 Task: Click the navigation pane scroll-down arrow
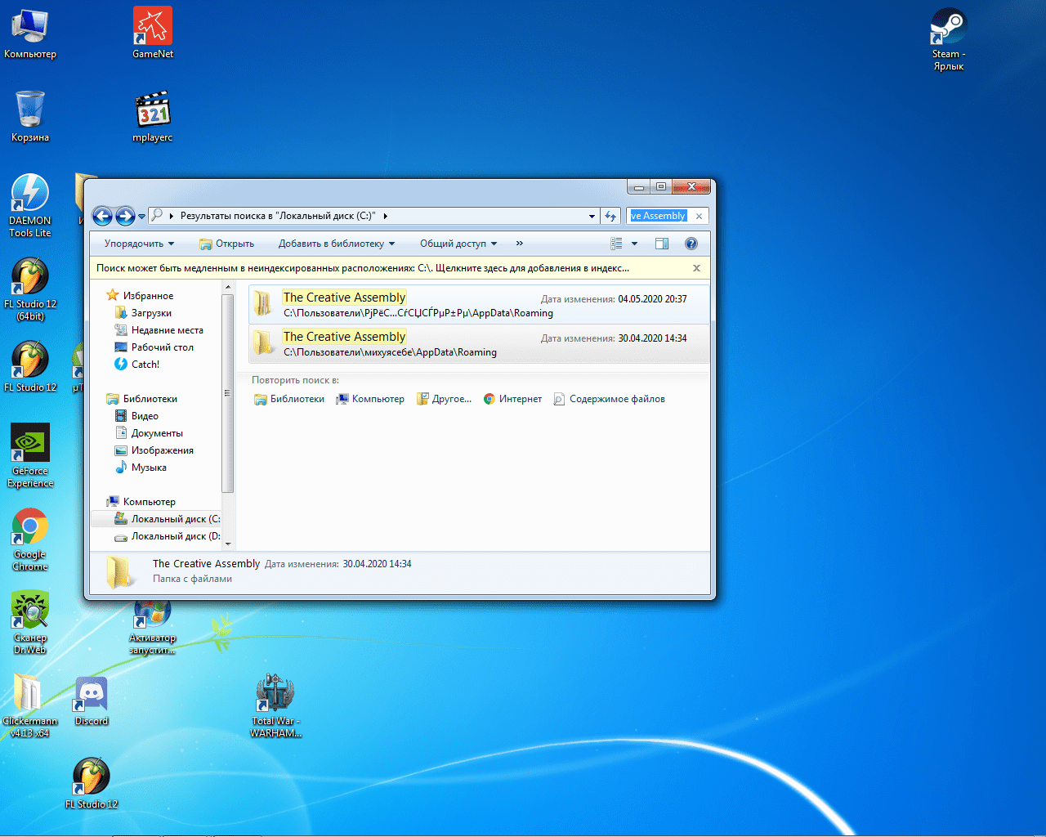(x=228, y=544)
